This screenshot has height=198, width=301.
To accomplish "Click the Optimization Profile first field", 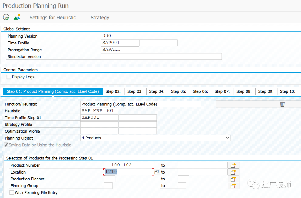I will tap(99, 131).
